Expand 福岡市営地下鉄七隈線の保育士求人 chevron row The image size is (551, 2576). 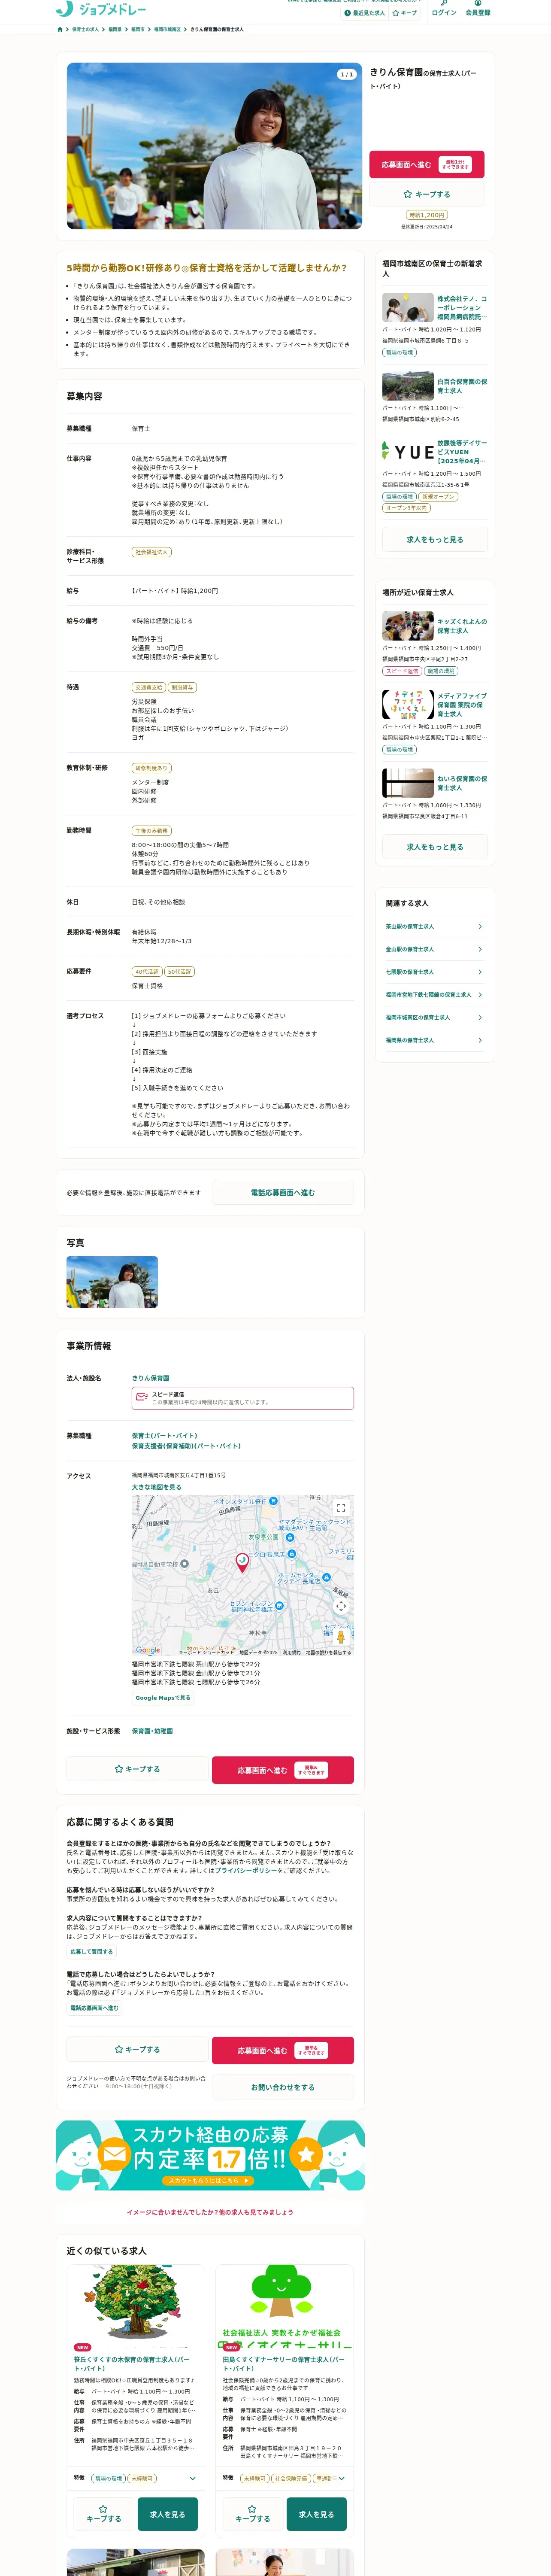pos(435,995)
